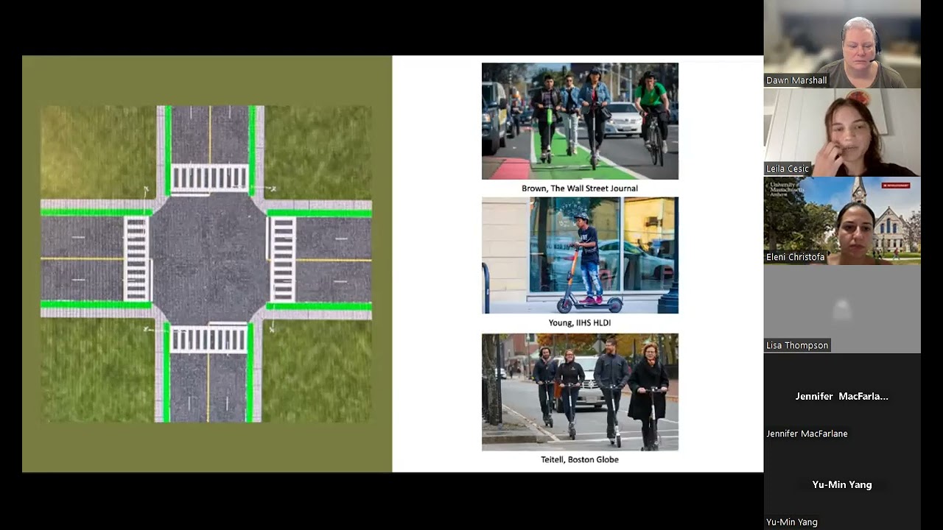Click the 'Eleni Christofa' name label
This screenshot has height=530, width=943.
(795, 257)
